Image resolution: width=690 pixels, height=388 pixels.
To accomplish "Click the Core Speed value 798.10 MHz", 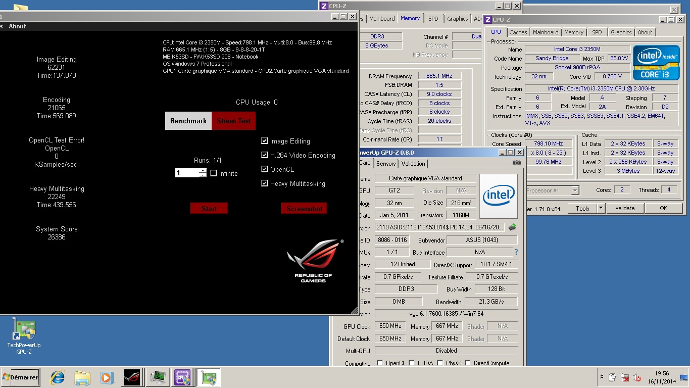I will click(548, 143).
